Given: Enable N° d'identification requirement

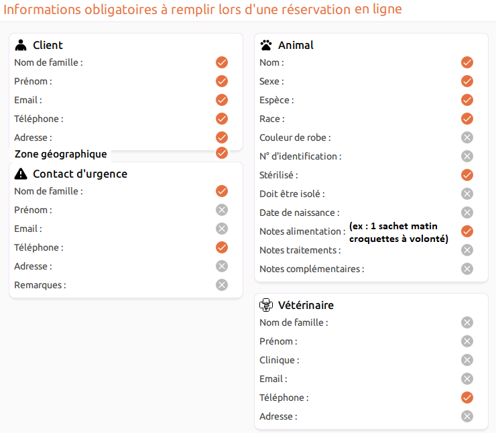Looking at the screenshot, I should (467, 156).
